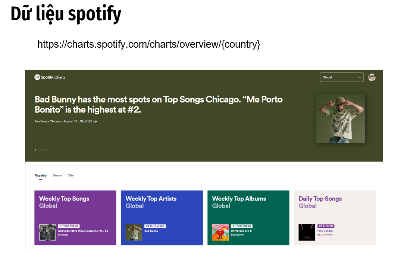The width and height of the screenshot is (401, 253).
Task: Switch to the City tab
Action: click(71, 175)
